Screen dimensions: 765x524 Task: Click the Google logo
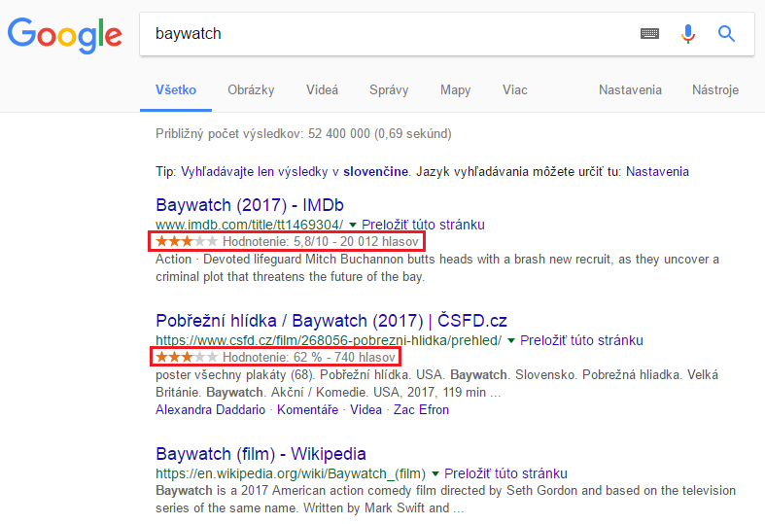[65, 35]
